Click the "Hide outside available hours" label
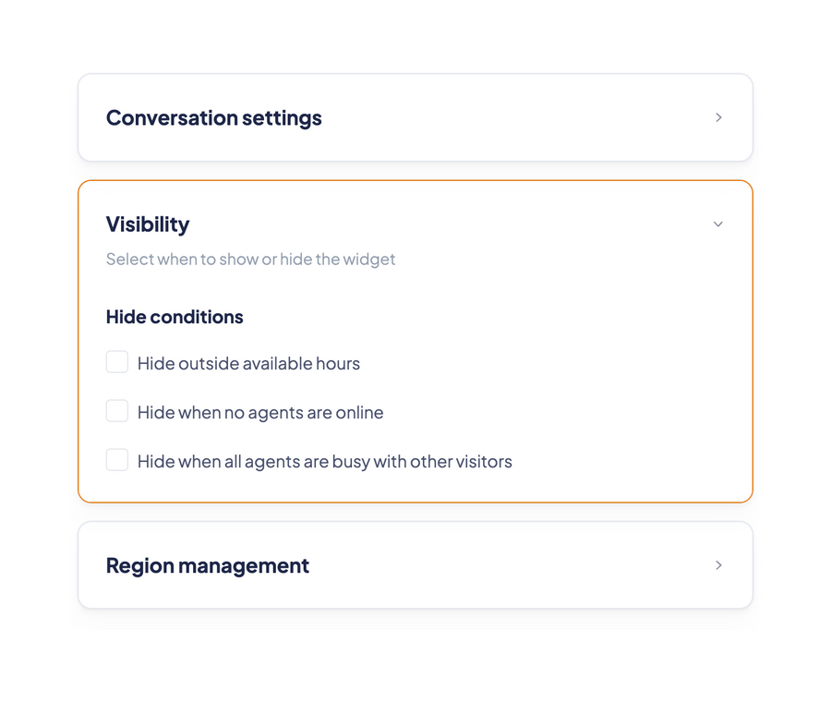This screenshot has height=702, width=831. click(248, 363)
